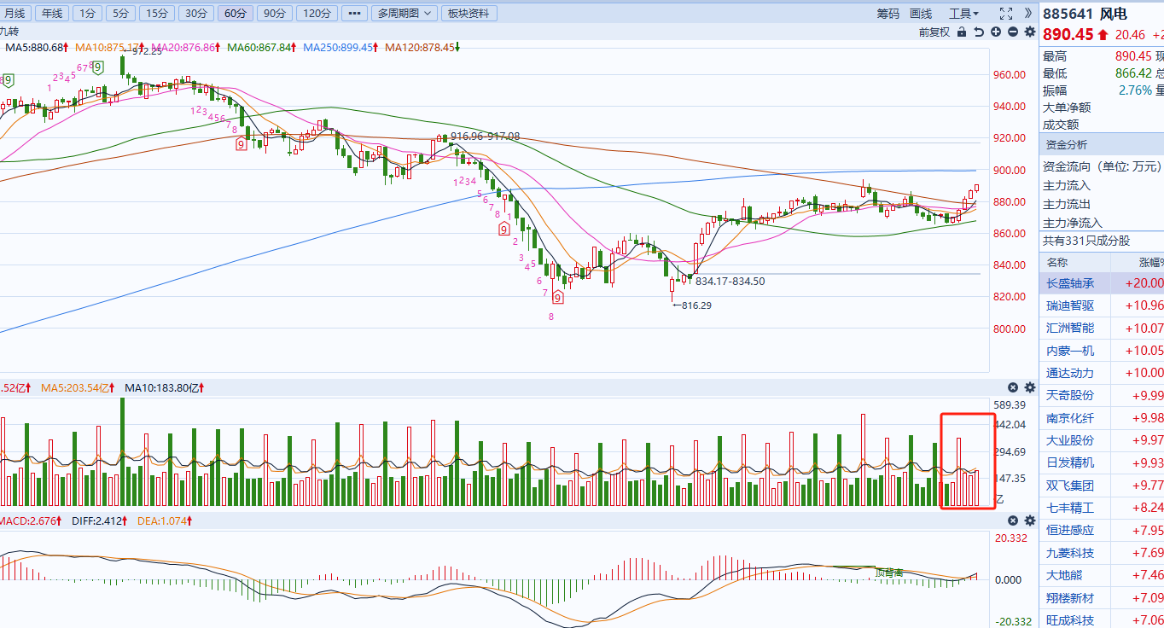Viewport: 1164px width, 628px height.
Task: Click the undo arrow icon
Action: [980, 32]
